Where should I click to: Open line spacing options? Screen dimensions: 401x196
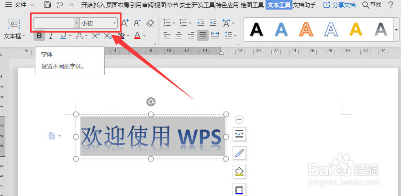pos(228,35)
